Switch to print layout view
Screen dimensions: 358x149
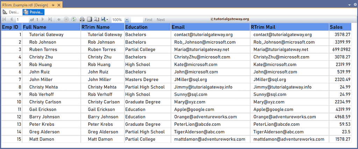pos(89,19)
